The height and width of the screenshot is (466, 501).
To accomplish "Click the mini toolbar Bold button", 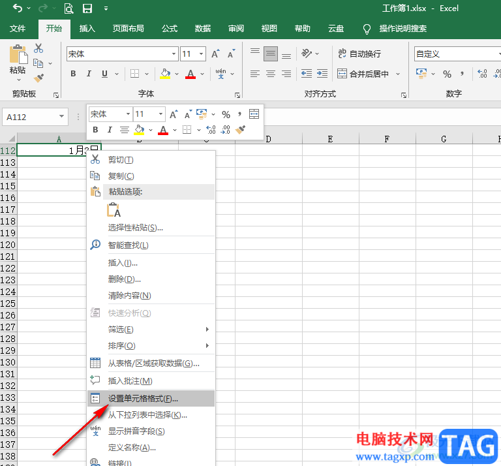I will click(95, 130).
